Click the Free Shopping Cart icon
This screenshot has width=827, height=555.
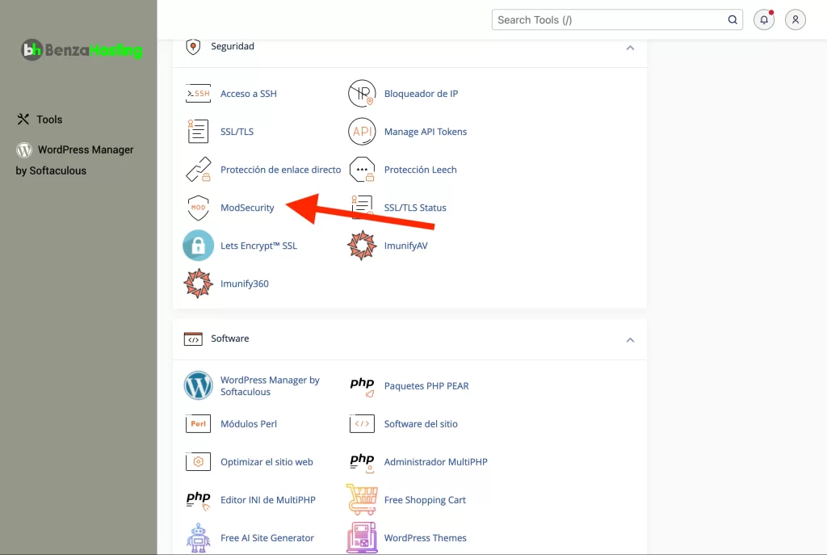362,499
